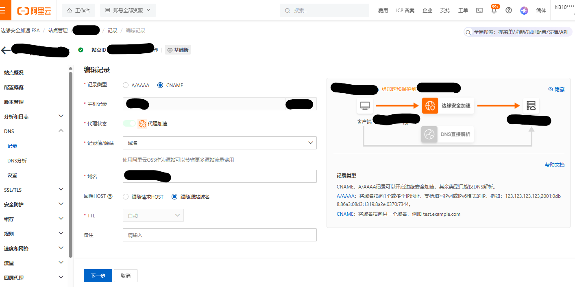Click the 备注 input field

pos(220,235)
